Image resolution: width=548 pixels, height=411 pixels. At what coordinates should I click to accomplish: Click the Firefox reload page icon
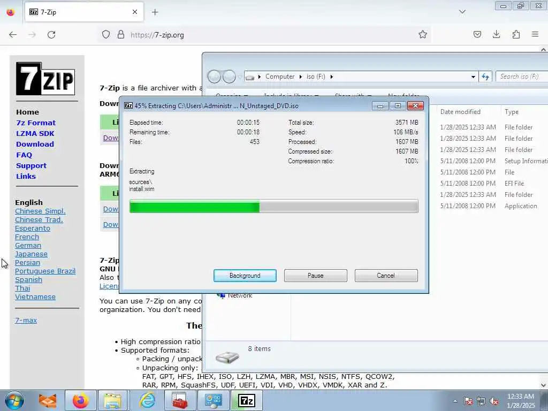51,35
